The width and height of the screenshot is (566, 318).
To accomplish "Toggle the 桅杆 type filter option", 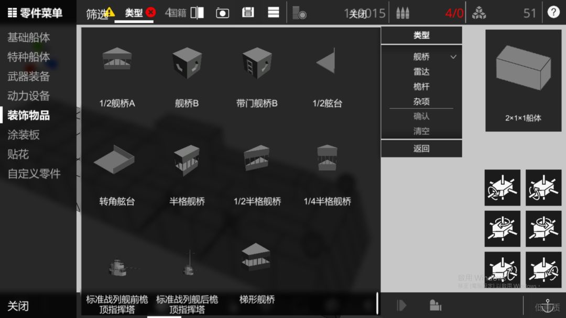I will coord(421,86).
